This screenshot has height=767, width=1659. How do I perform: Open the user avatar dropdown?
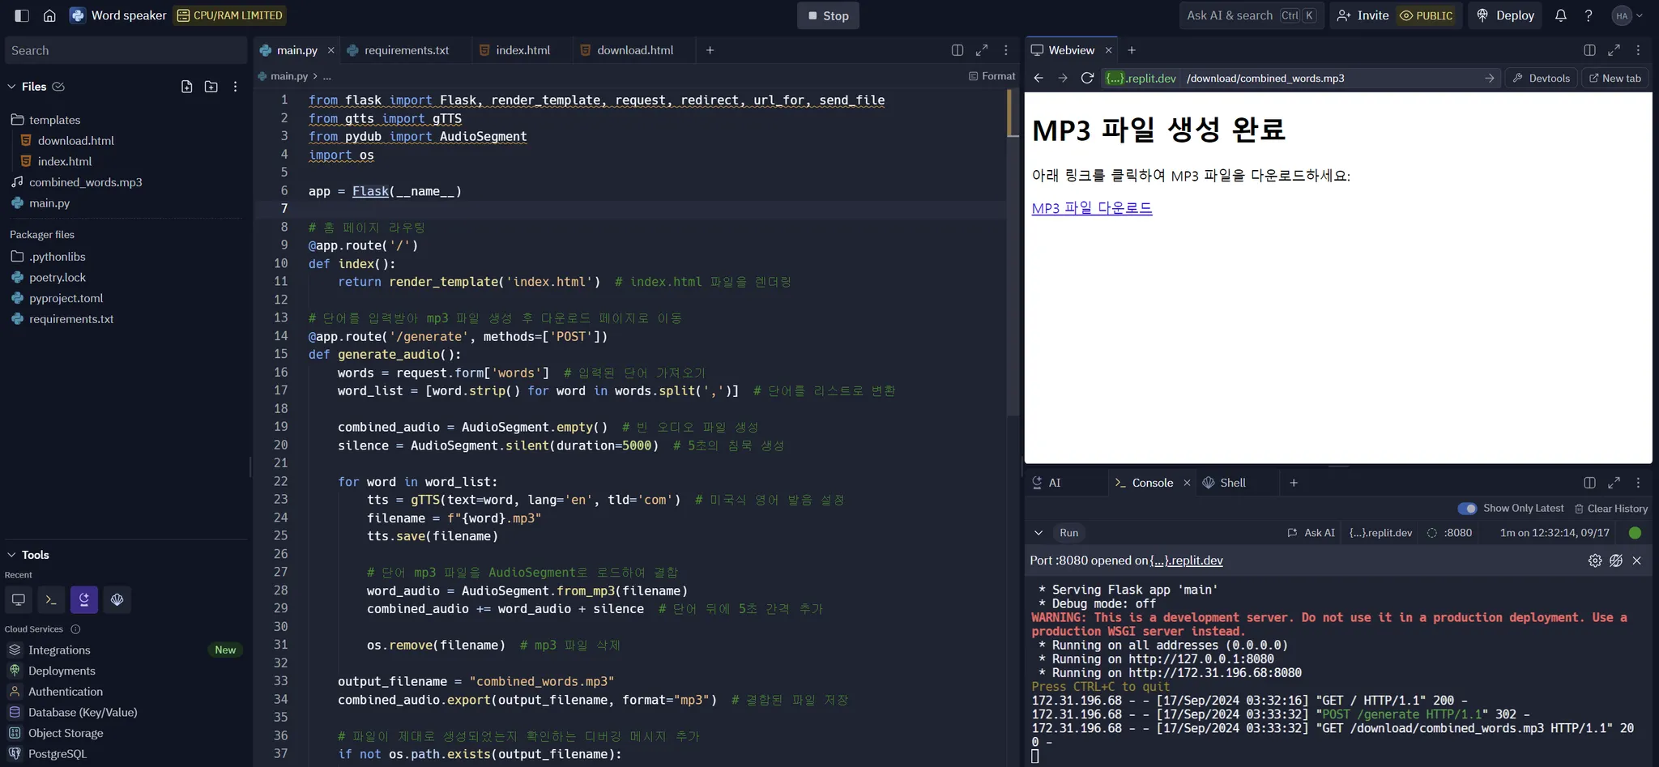click(1627, 15)
